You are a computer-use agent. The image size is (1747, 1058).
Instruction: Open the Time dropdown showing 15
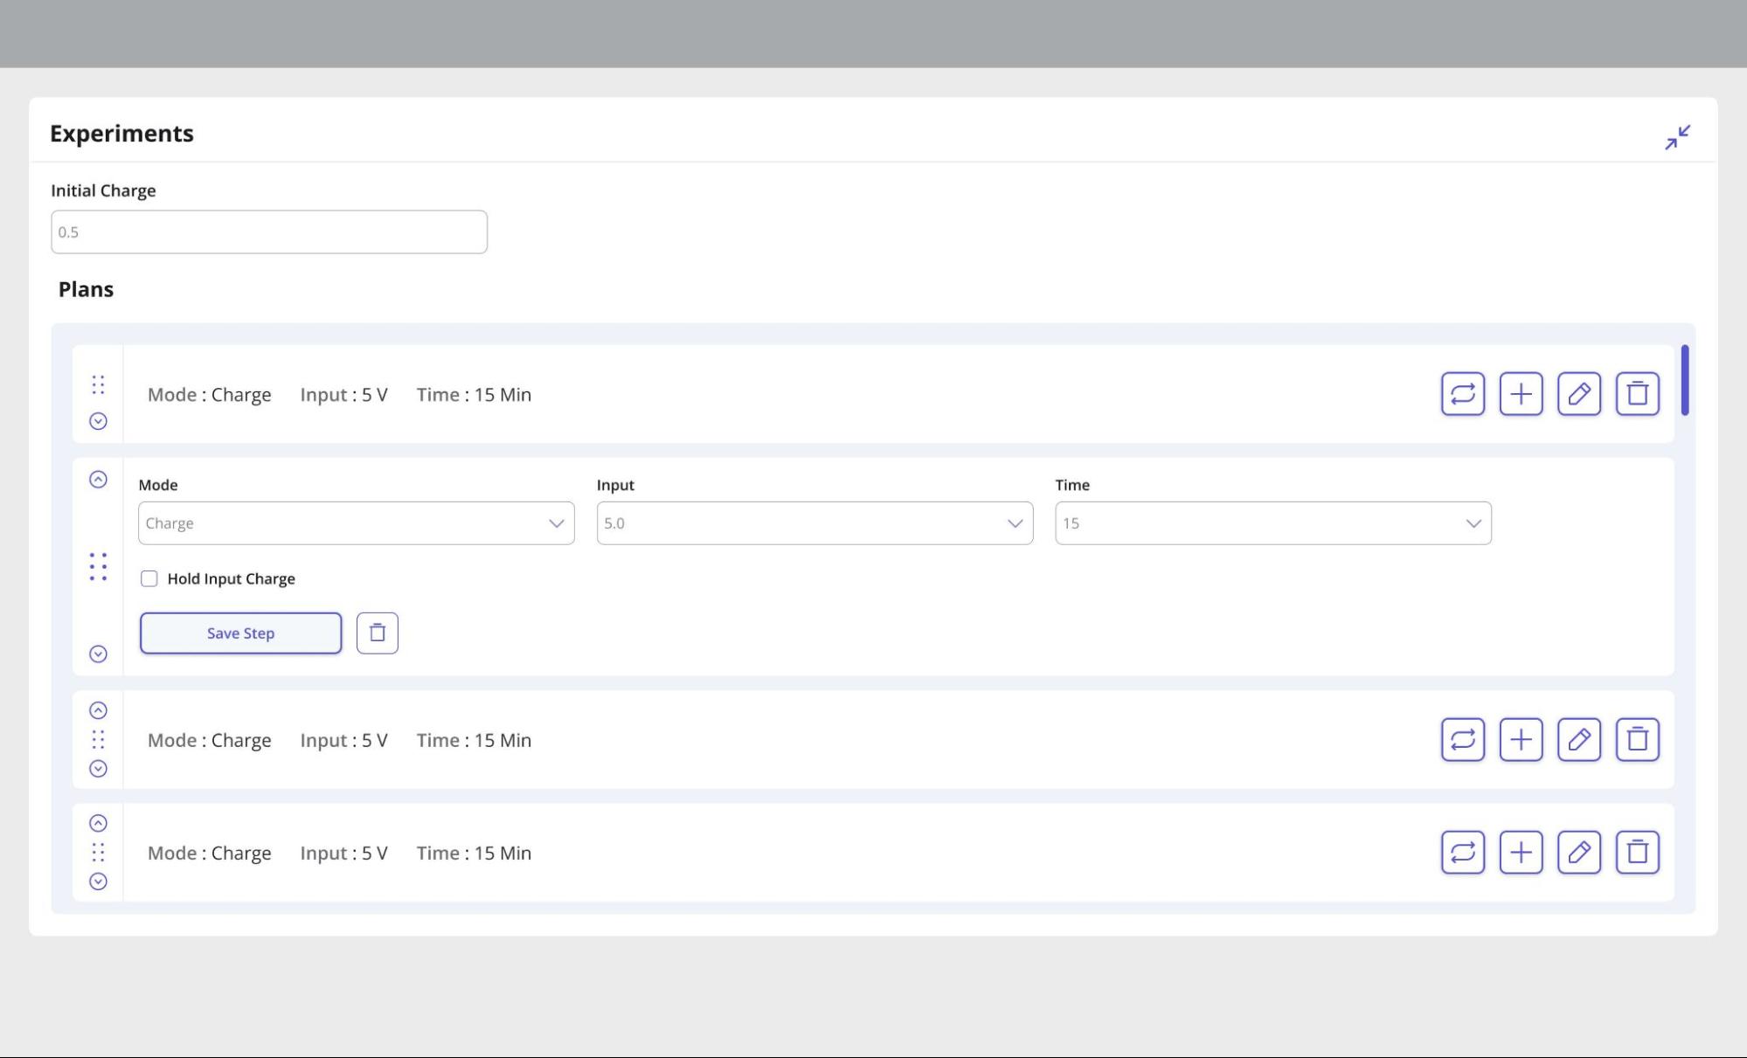pyautogui.click(x=1272, y=522)
